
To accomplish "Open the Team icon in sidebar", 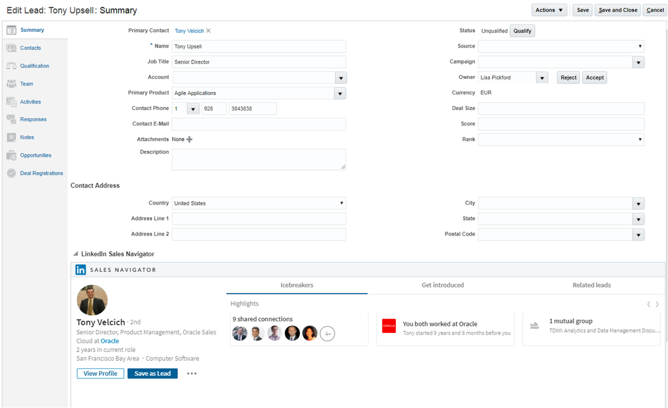I will (x=11, y=84).
